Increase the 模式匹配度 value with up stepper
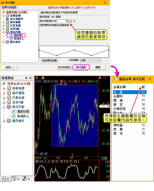 [71, 20]
